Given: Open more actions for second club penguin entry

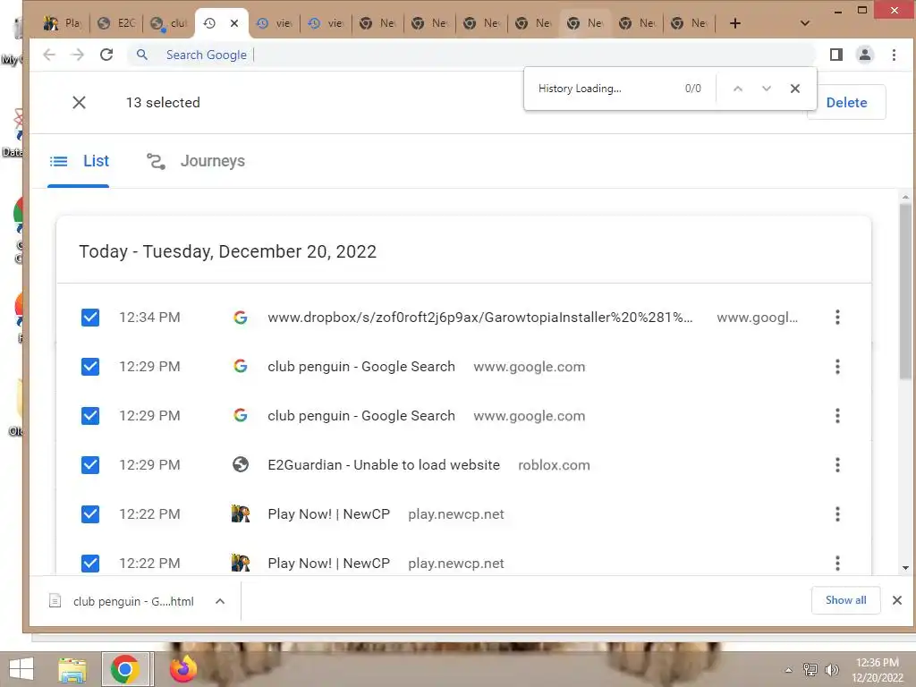Looking at the screenshot, I should (837, 416).
